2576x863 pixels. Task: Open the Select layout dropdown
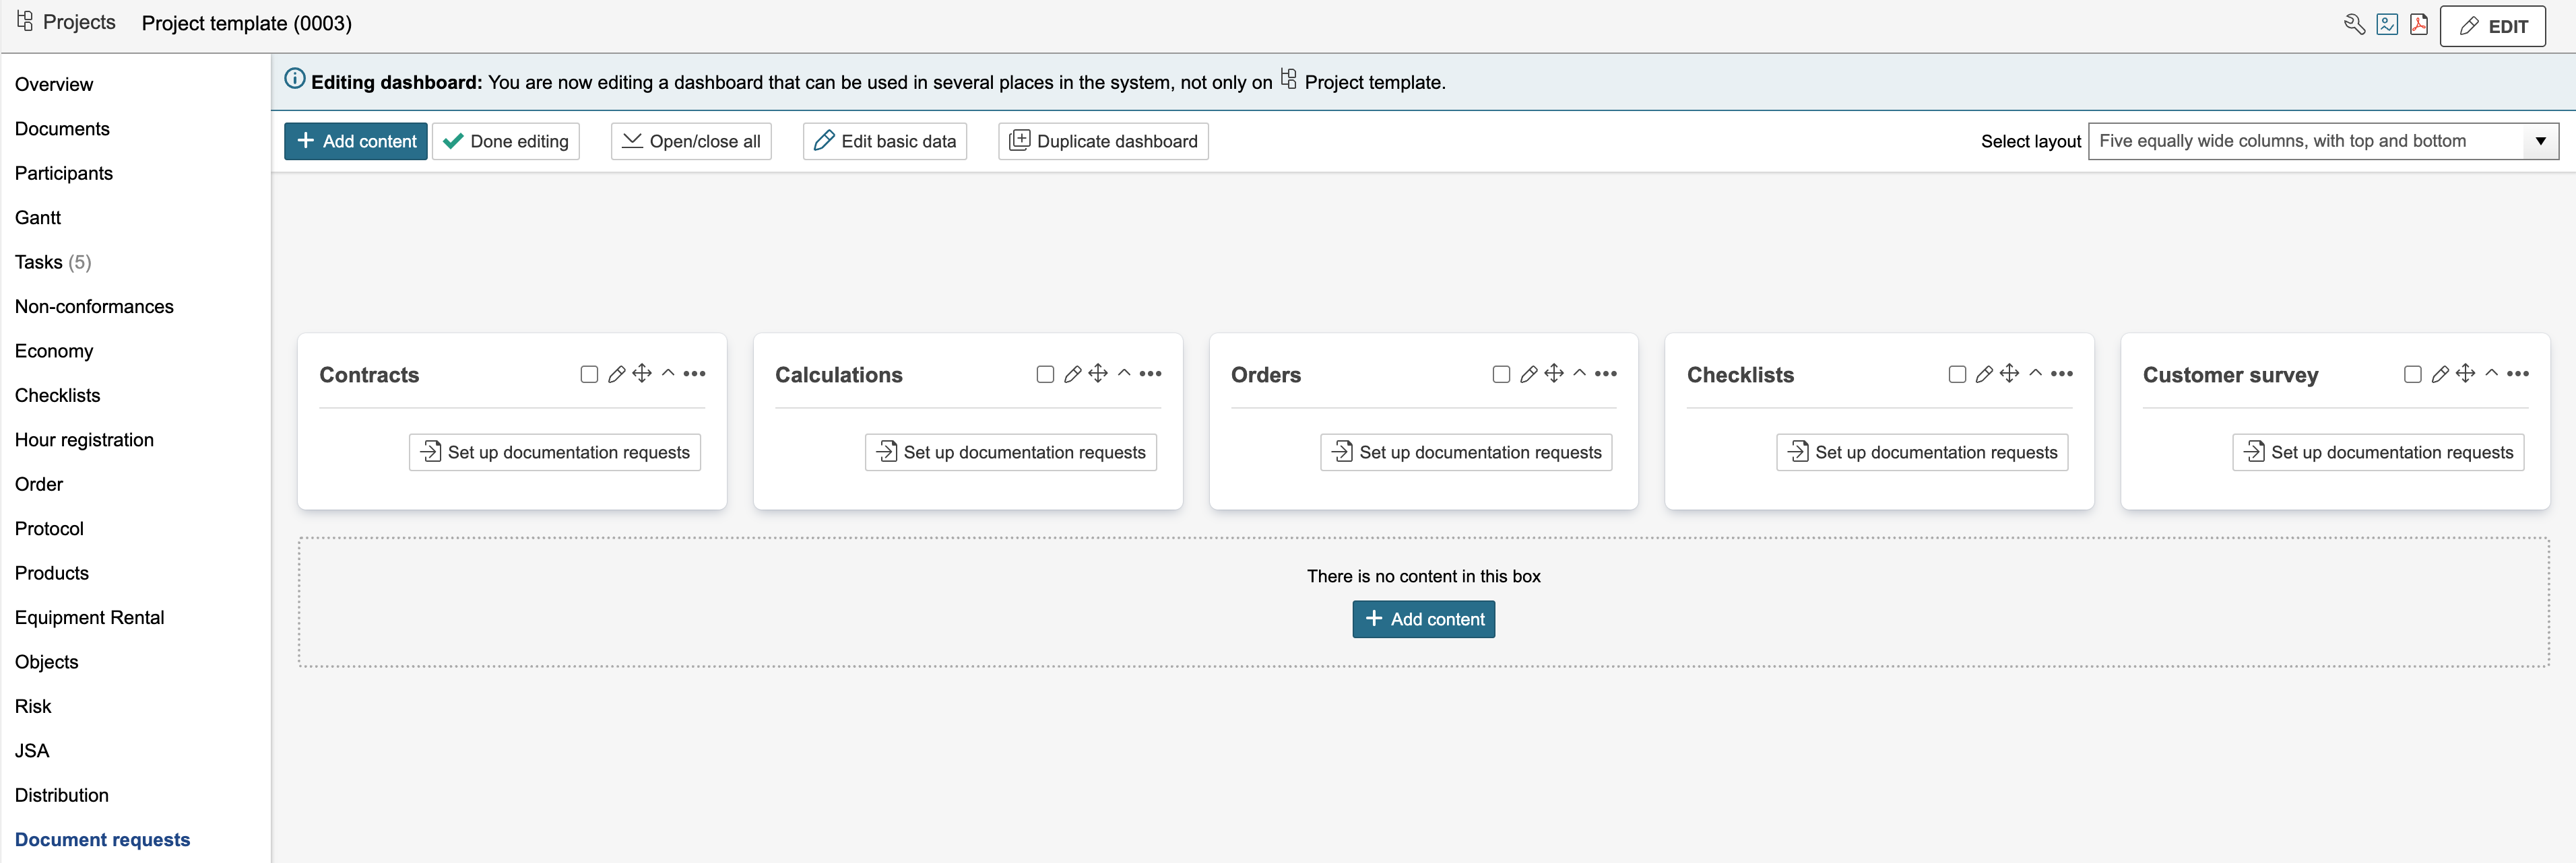click(2322, 141)
